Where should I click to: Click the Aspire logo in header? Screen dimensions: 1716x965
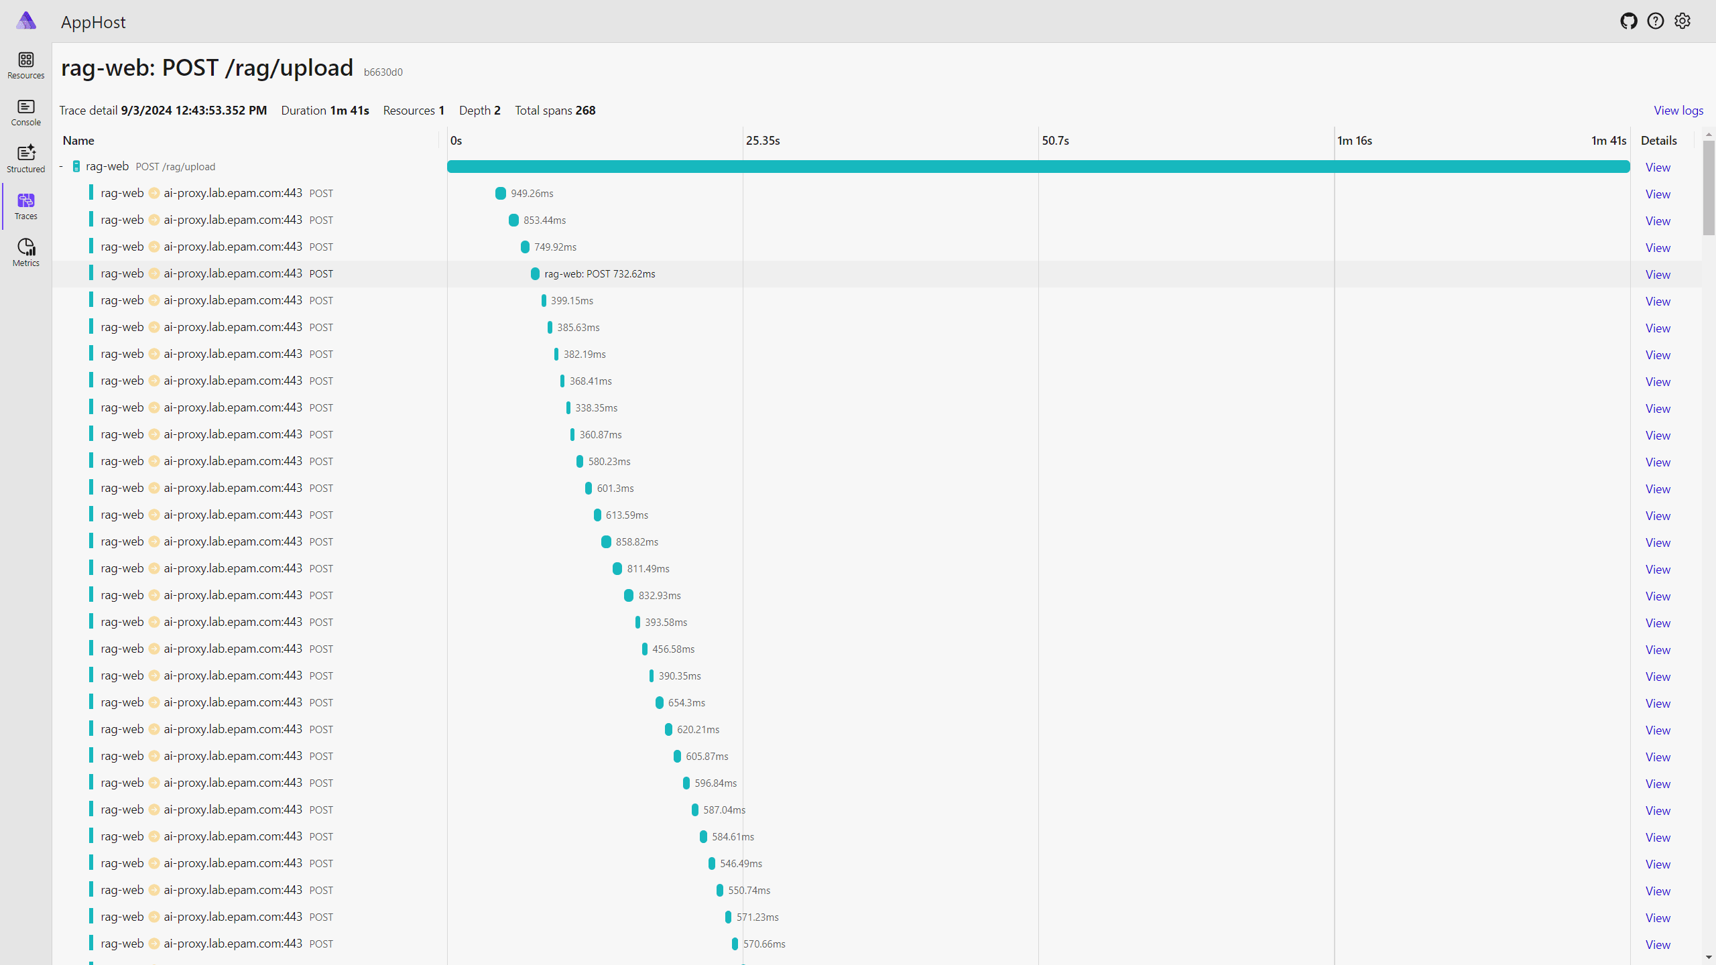click(26, 21)
